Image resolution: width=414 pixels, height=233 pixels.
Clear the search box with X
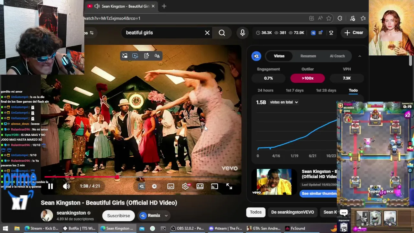207,33
